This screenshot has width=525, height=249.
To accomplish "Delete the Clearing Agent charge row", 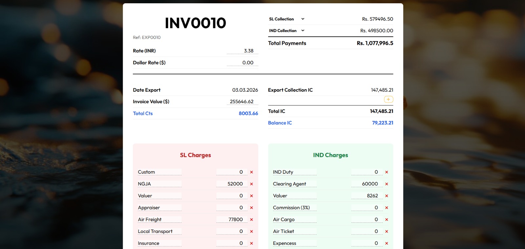I will pyautogui.click(x=387, y=184).
